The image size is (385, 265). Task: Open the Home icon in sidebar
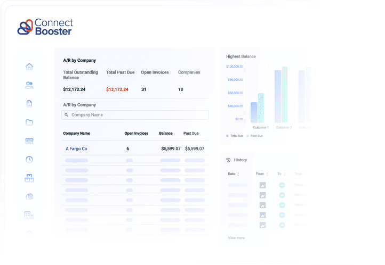29,67
